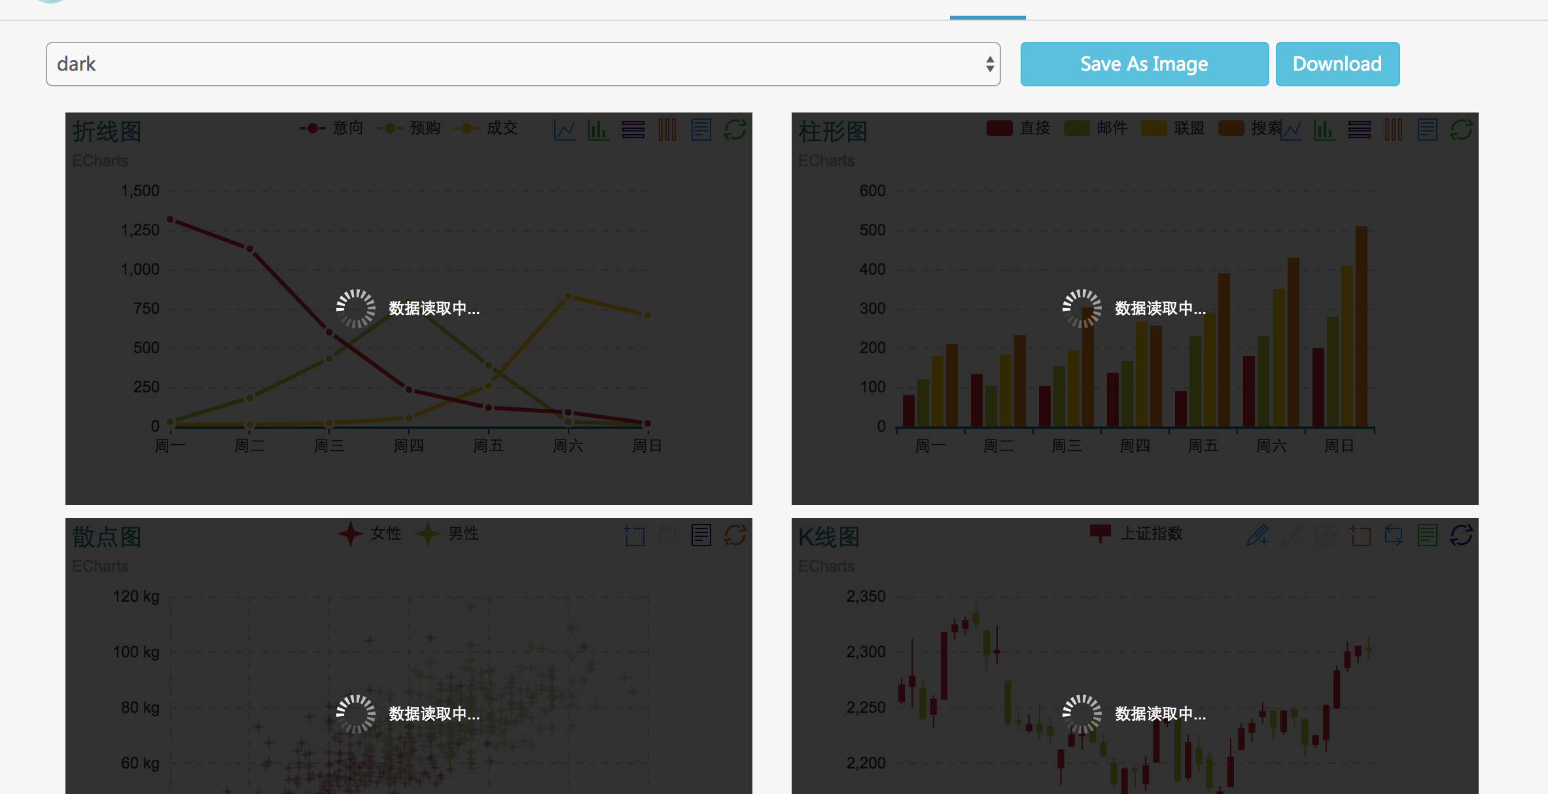Click the 120 kg axis label
1548x794 pixels.
(x=136, y=596)
